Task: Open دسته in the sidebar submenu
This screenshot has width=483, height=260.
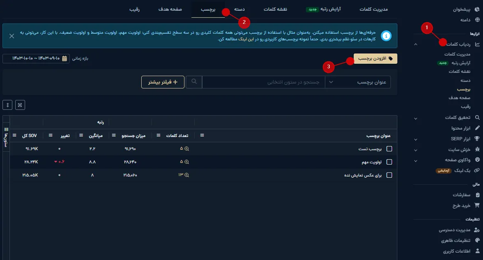Action: pos(465,80)
